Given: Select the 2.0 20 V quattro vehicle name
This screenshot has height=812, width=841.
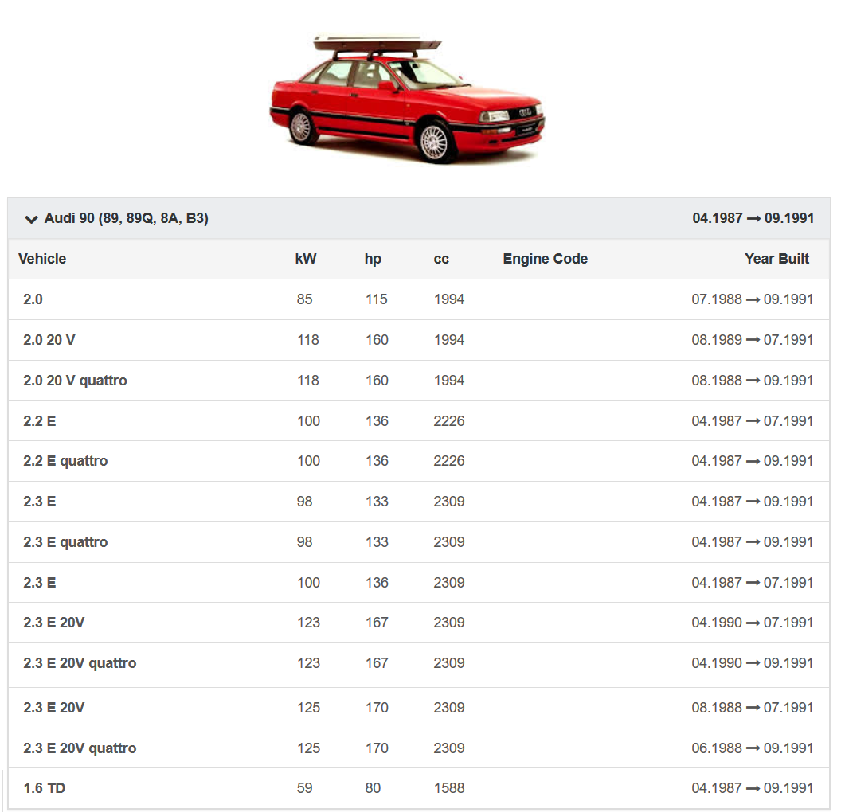Looking at the screenshot, I should (75, 381).
